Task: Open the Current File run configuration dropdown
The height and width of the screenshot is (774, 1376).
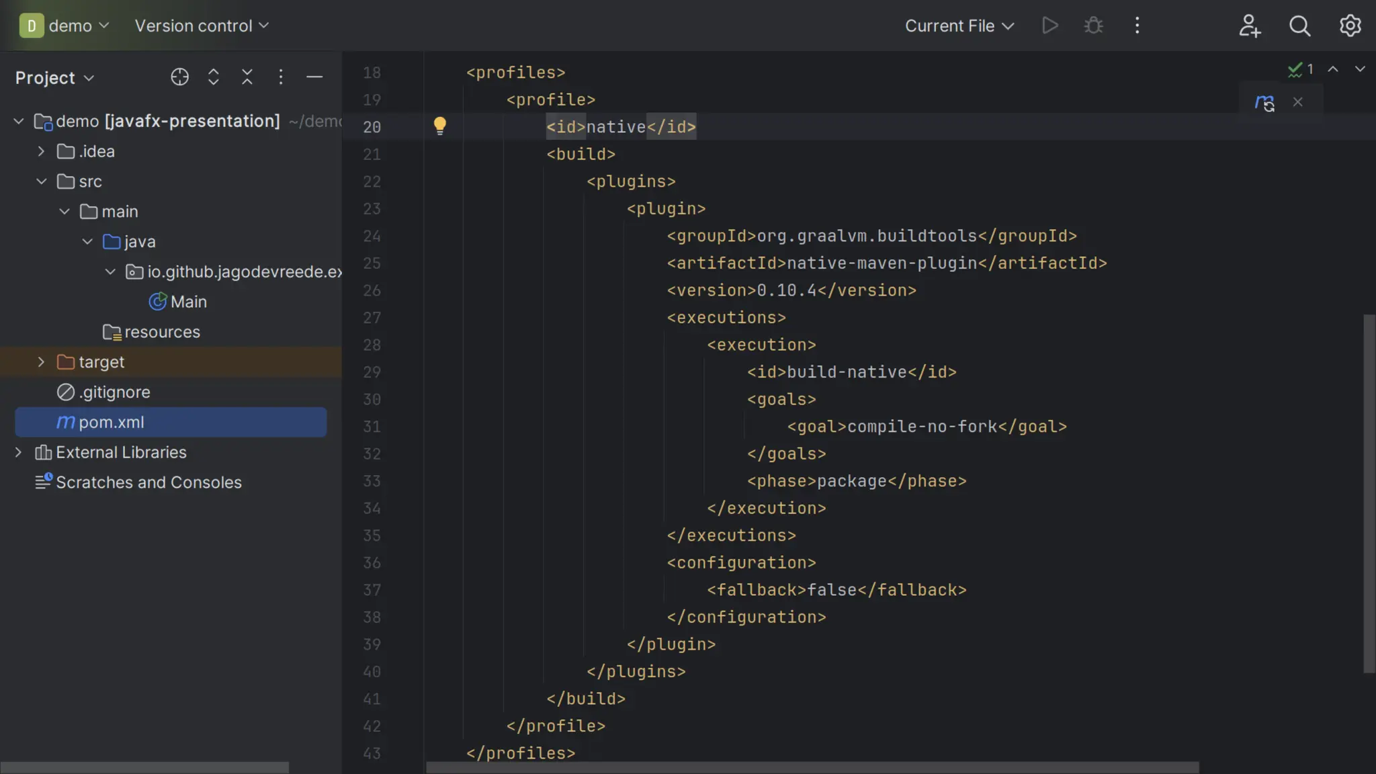Action: pyautogui.click(x=959, y=26)
